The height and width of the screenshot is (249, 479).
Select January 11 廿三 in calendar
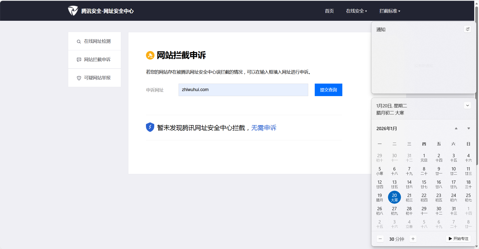point(468,171)
